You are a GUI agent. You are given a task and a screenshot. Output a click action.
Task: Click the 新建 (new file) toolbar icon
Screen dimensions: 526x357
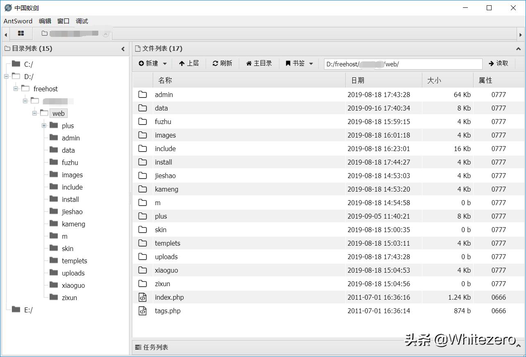[141, 63]
